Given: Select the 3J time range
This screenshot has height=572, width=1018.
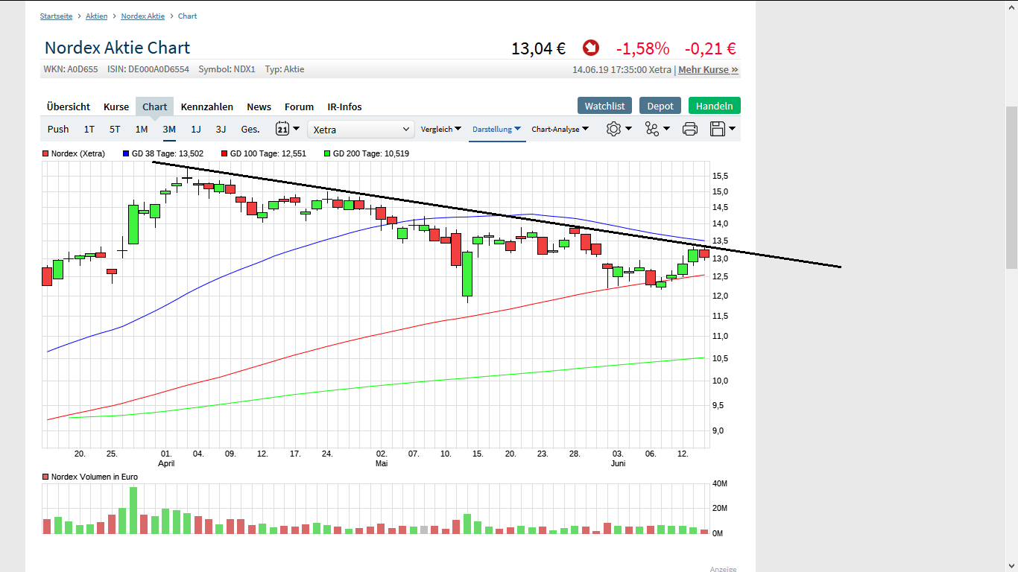Looking at the screenshot, I should (221, 129).
